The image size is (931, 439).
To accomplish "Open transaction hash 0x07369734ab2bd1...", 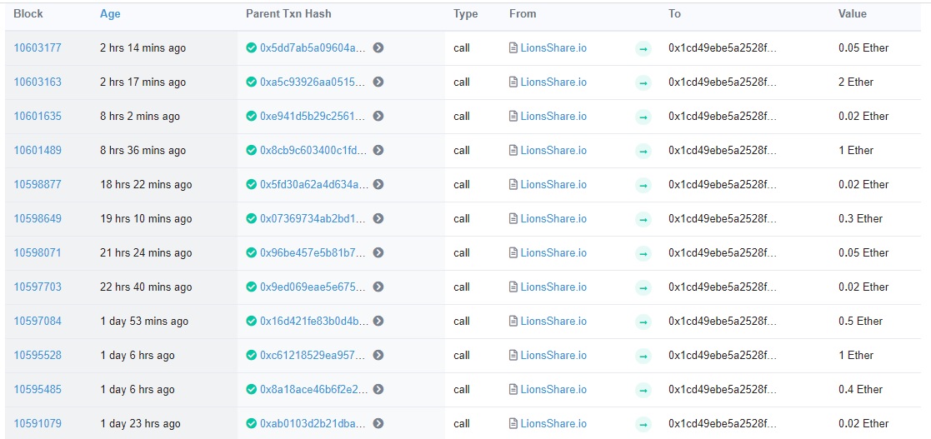I will [x=314, y=219].
